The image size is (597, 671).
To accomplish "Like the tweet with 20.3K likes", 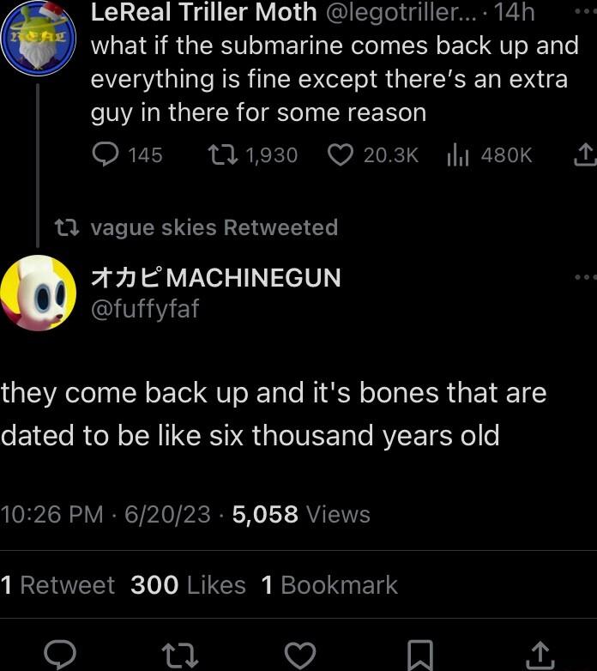I will coord(341,154).
